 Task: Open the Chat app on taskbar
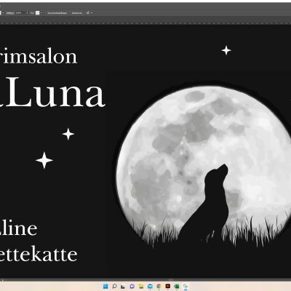132,287
